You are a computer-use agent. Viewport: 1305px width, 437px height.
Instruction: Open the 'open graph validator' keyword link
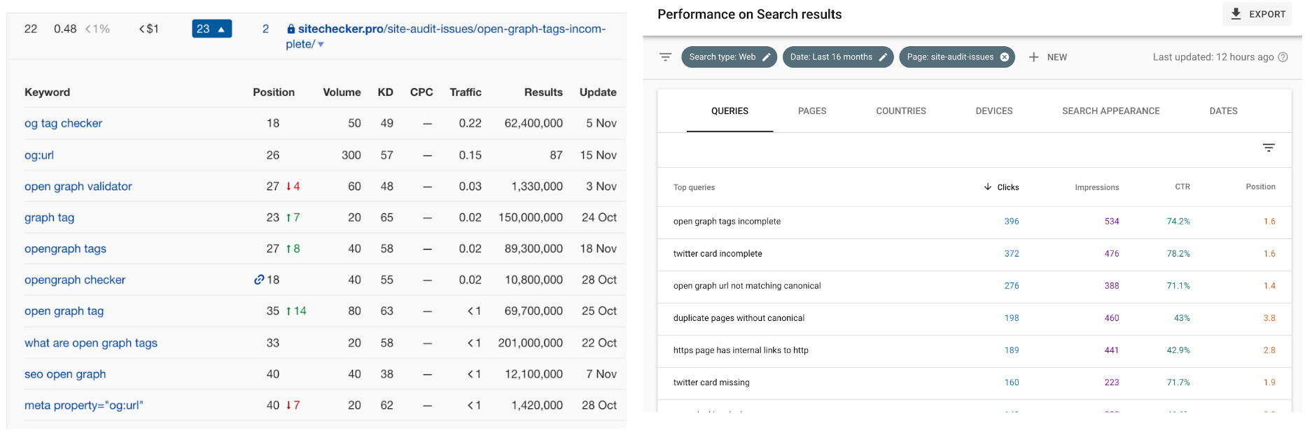click(x=78, y=187)
